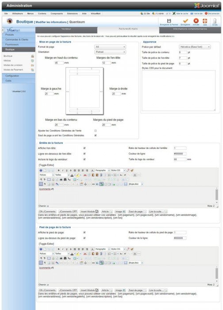Switch to the Vendeur tab

(x=66, y=29)
